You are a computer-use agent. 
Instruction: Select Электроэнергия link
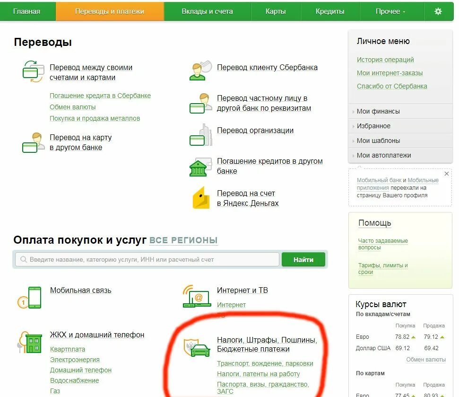tap(75, 360)
